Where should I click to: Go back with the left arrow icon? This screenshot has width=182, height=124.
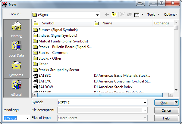pos(107,14)
